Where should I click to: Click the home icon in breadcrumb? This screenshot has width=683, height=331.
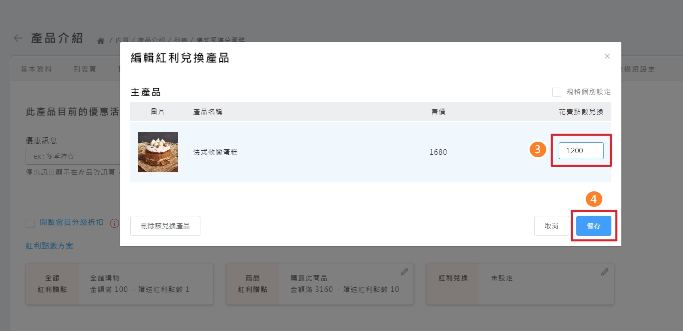coord(101,41)
